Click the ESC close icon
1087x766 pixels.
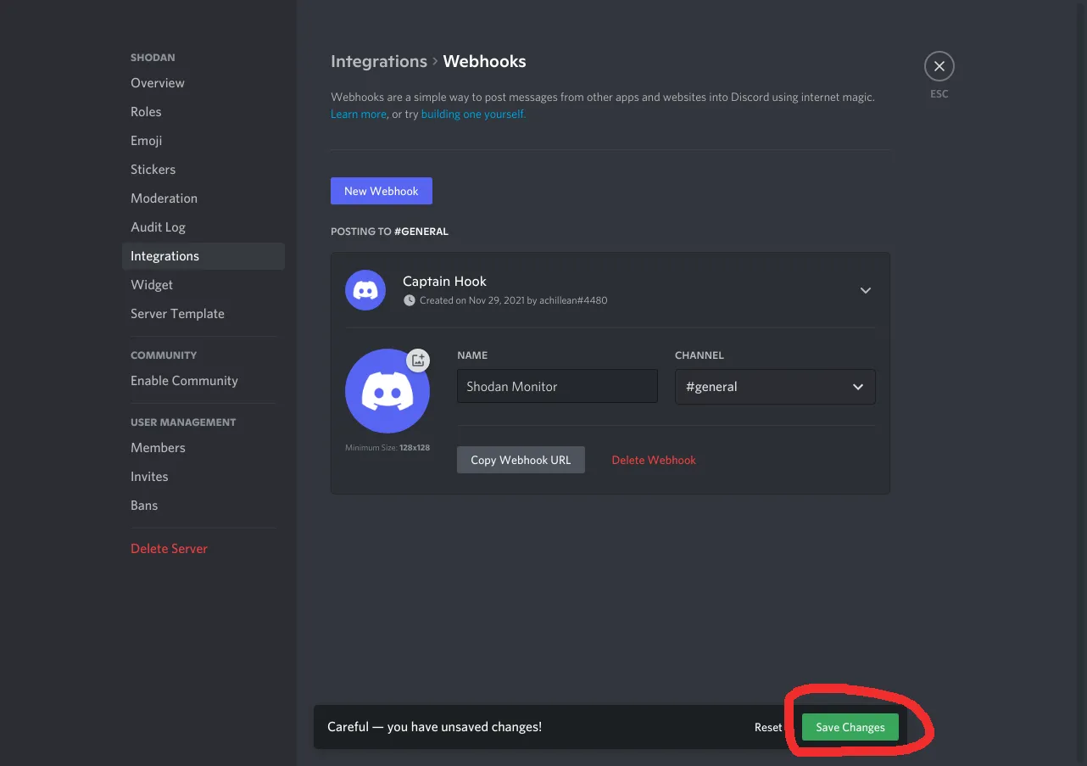tap(939, 65)
